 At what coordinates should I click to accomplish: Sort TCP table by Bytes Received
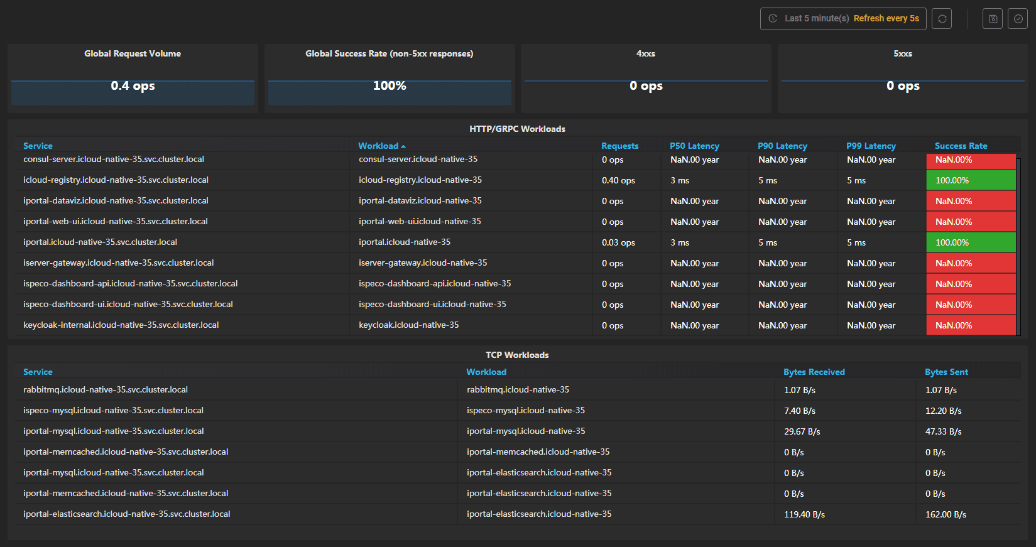tap(814, 372)
